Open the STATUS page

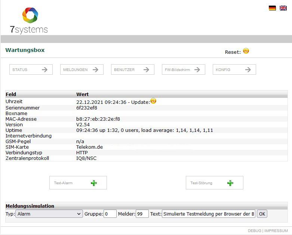[x=31, y=69]
